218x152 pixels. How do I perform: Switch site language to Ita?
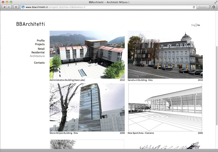198,25
